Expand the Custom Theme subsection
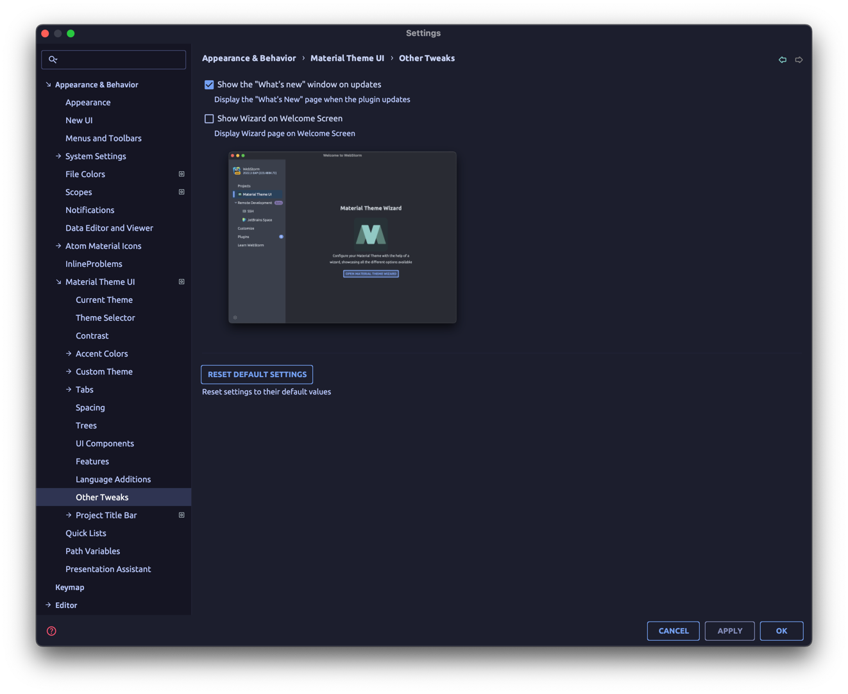The image size is (848, 694). (69, 371)
